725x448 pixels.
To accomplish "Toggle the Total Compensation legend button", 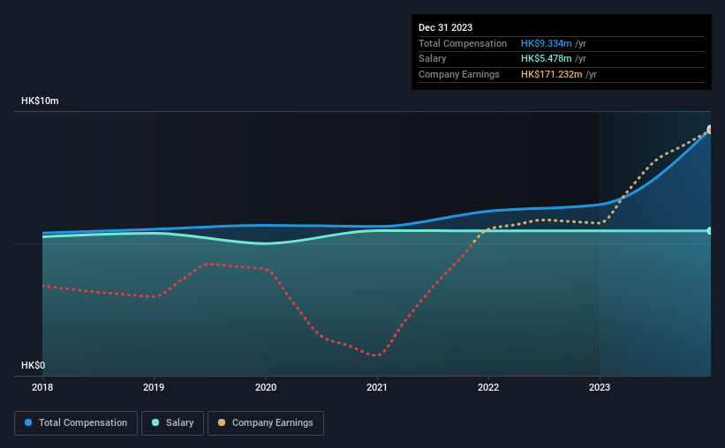I will (x=76, y=423).
